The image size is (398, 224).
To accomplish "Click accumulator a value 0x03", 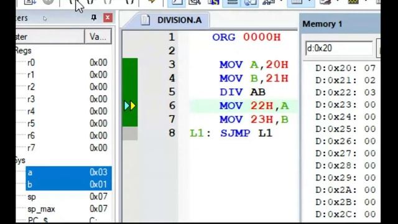I will click(98, 172).
